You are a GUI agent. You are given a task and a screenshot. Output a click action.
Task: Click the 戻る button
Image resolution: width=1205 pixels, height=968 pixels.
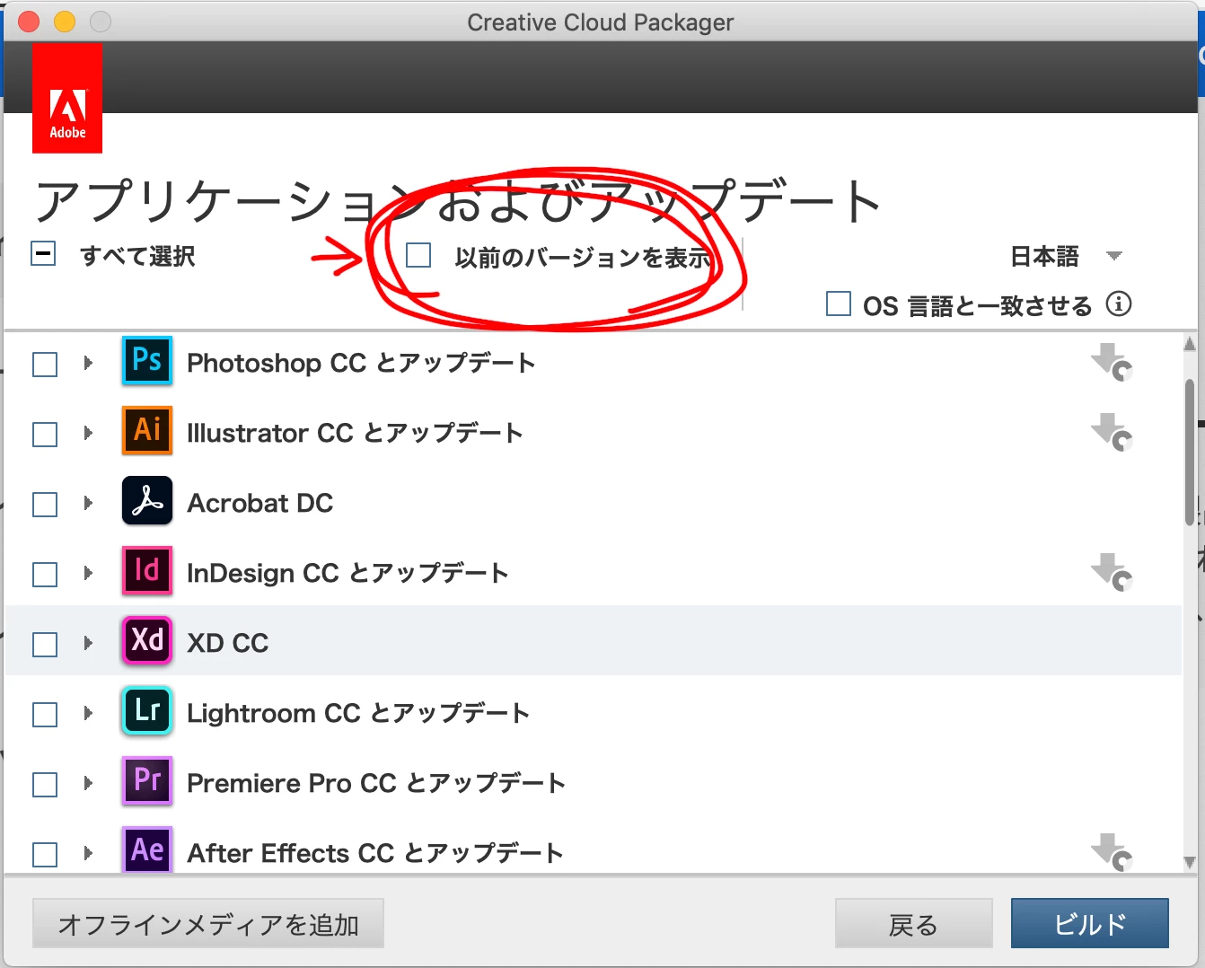pos(913,924)
